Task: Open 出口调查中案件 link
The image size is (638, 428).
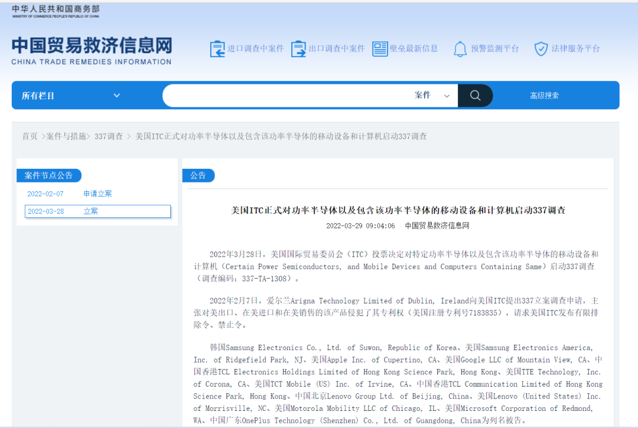Action: [337, 49]
